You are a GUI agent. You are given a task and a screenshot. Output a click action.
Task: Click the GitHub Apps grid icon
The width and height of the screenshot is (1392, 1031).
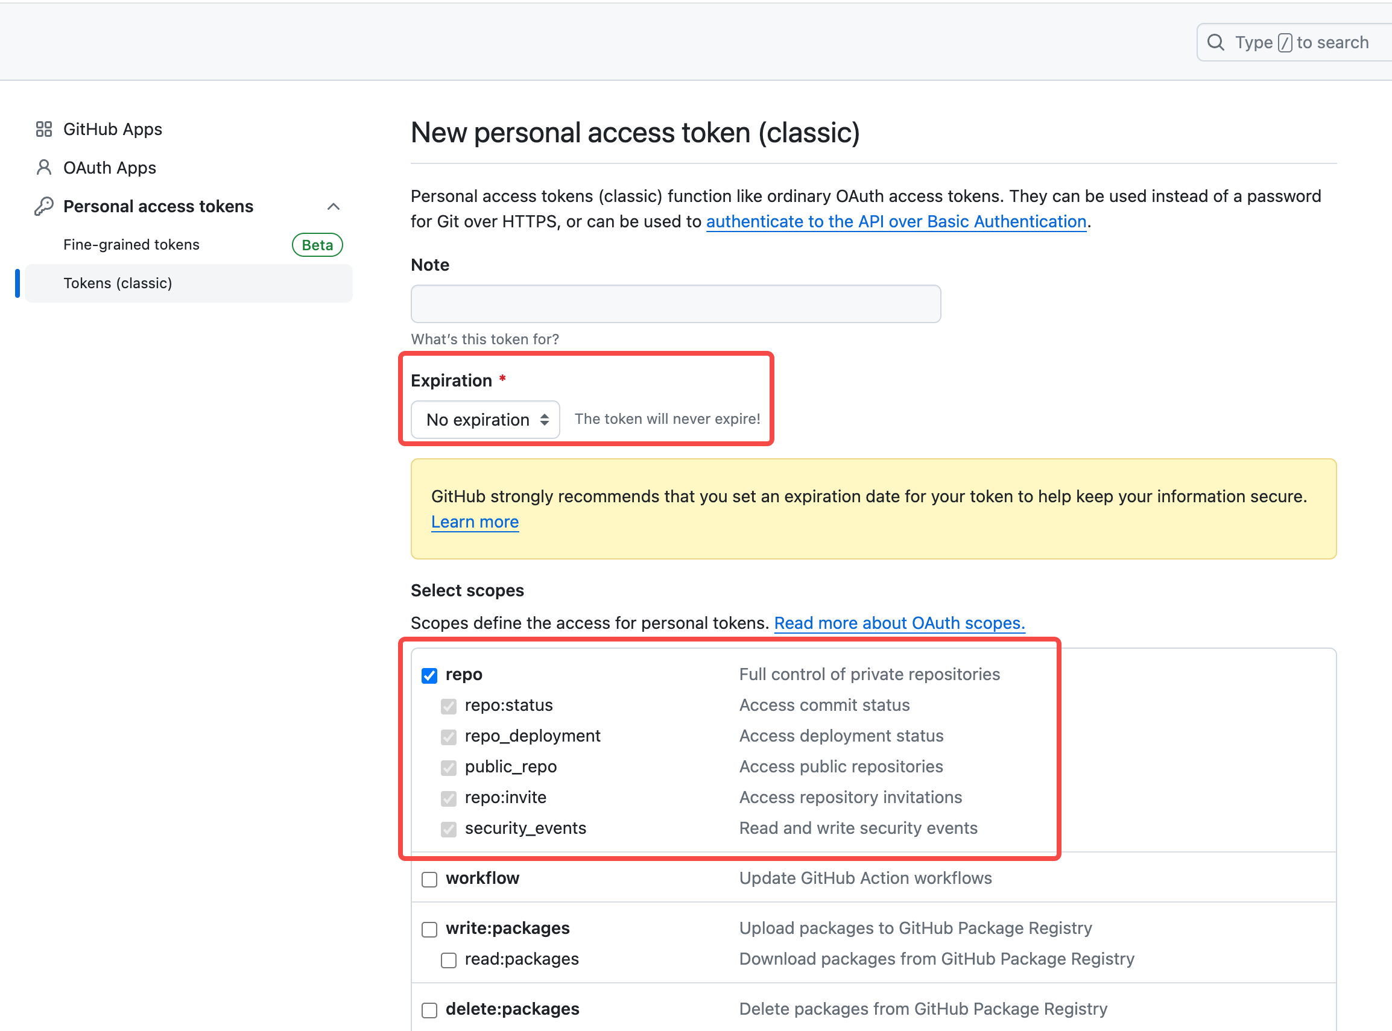tap(43, 129)
